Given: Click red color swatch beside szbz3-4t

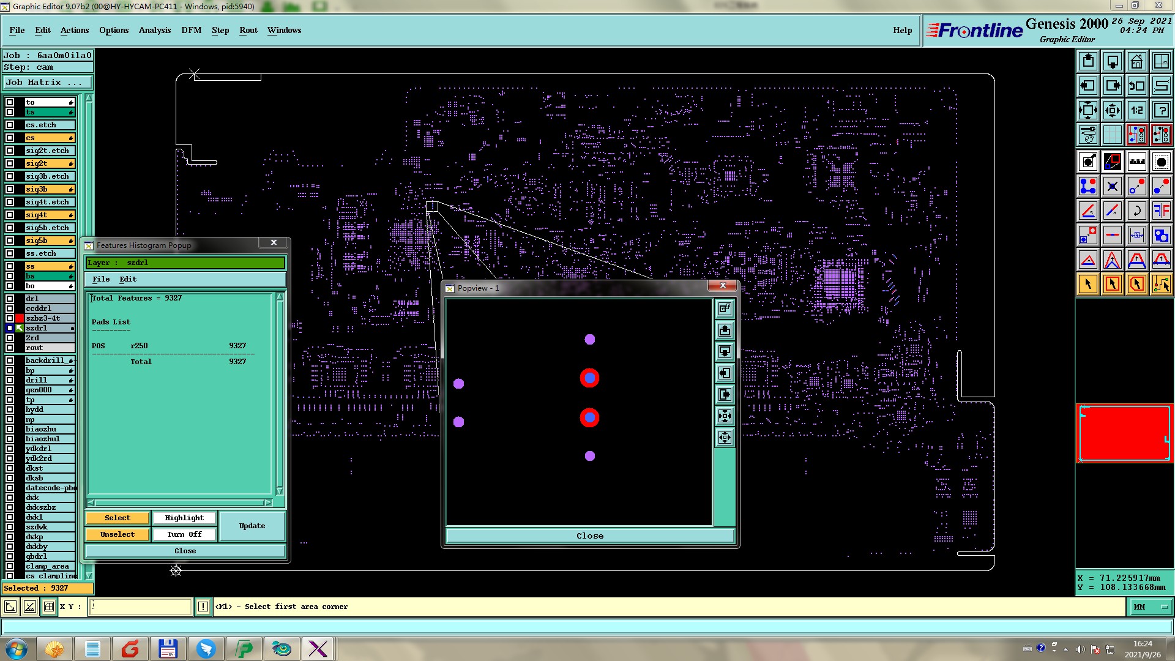Looking at the screenshot, I should point(20,318).
